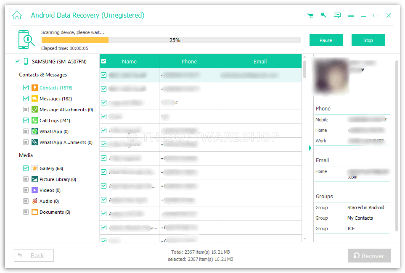This screenshot has height=273, width=405.
Task: Sort by the Name column header
Action: [x=130, y=61]
